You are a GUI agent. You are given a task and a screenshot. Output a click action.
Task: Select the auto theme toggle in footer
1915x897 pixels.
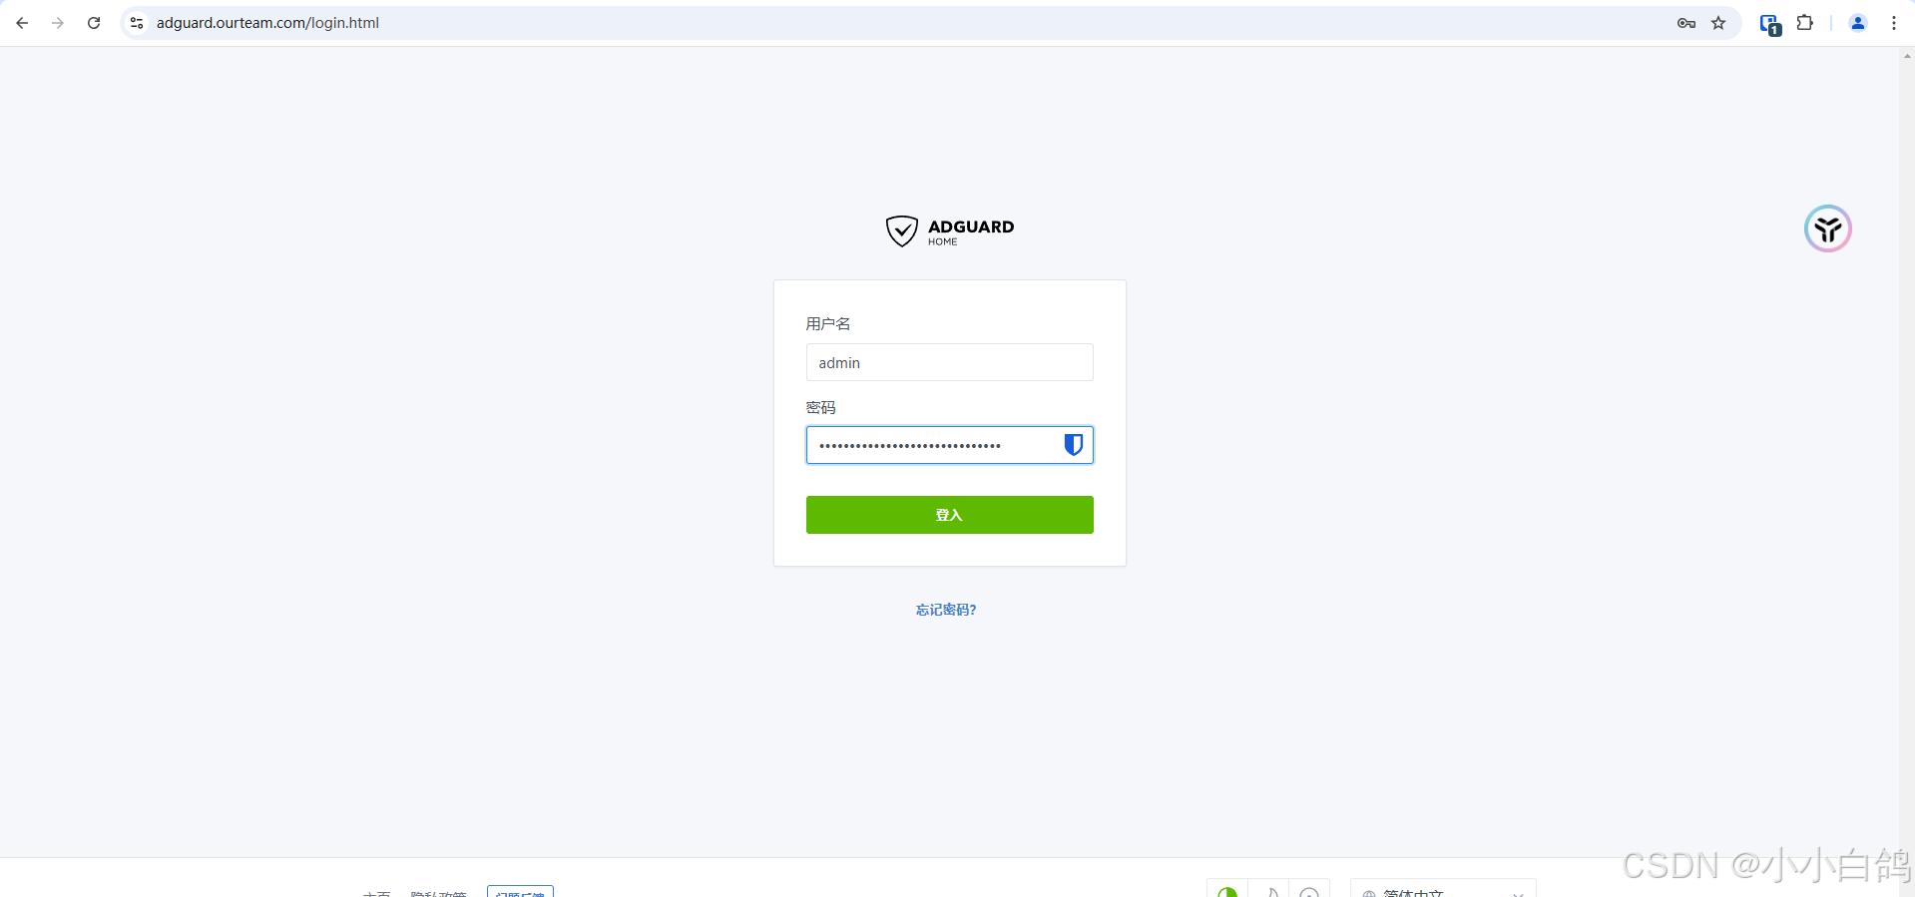click(x=1227, y=891)
